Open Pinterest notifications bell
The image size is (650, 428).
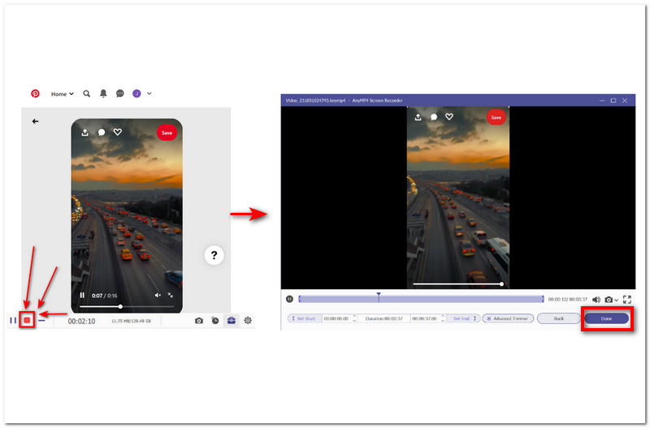(x=103, y=93)
